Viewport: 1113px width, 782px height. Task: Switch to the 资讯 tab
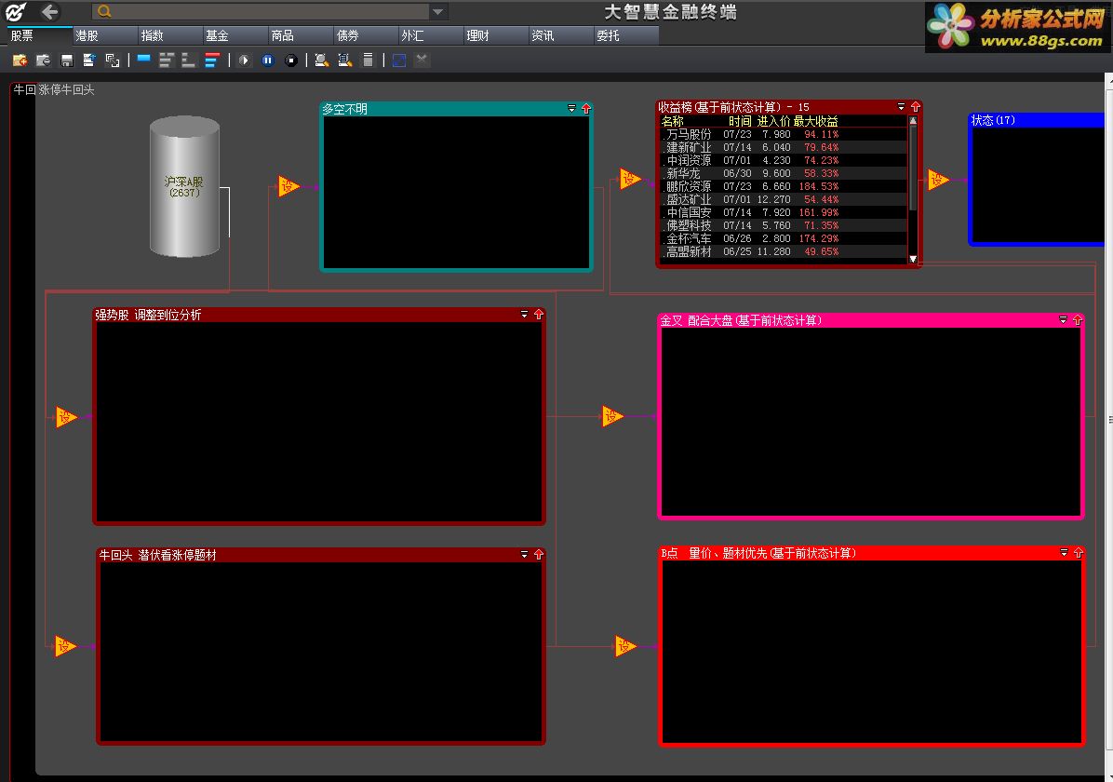pos(561,35)
